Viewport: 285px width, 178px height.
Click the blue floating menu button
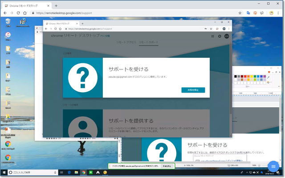[273, 166]
